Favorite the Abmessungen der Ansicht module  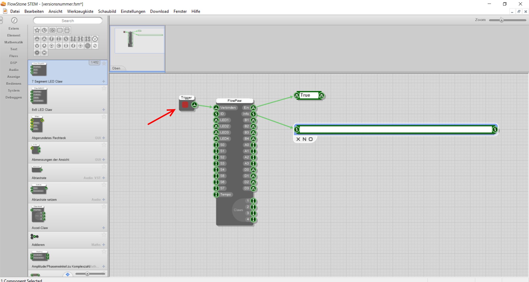click(104, 145)
